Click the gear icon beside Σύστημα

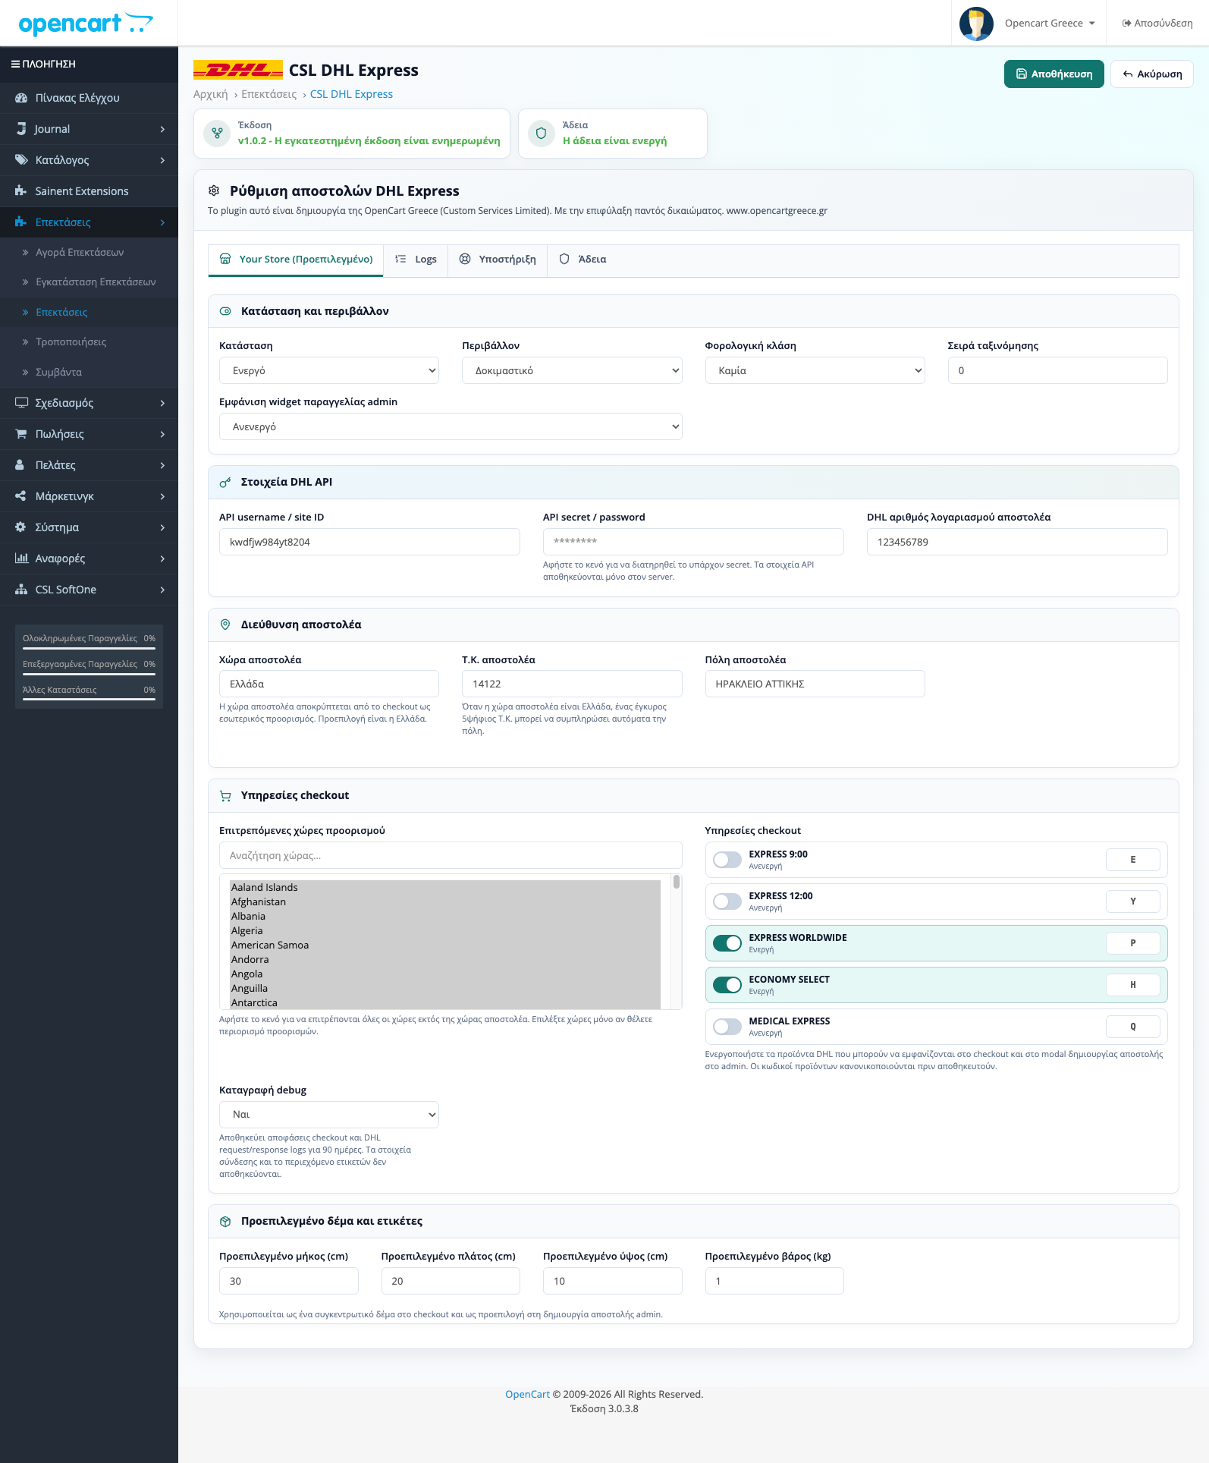20,527
